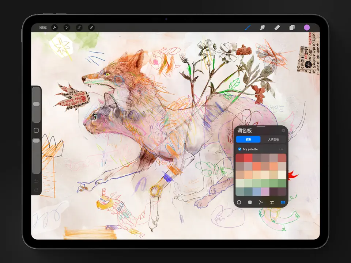Pick the light blue palette swatch

coord(256,191)
